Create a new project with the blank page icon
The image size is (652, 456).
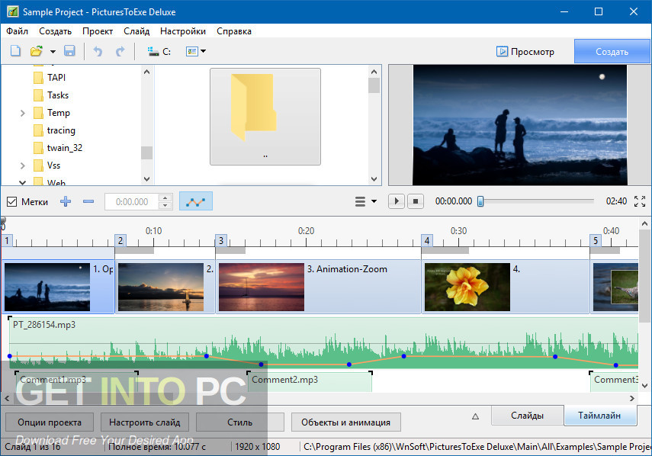point(15,51)
